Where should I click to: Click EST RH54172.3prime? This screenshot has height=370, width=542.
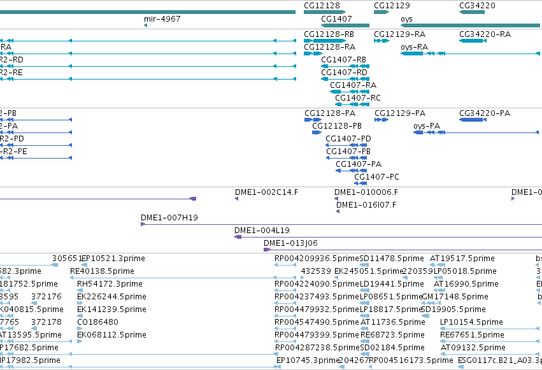80,290
